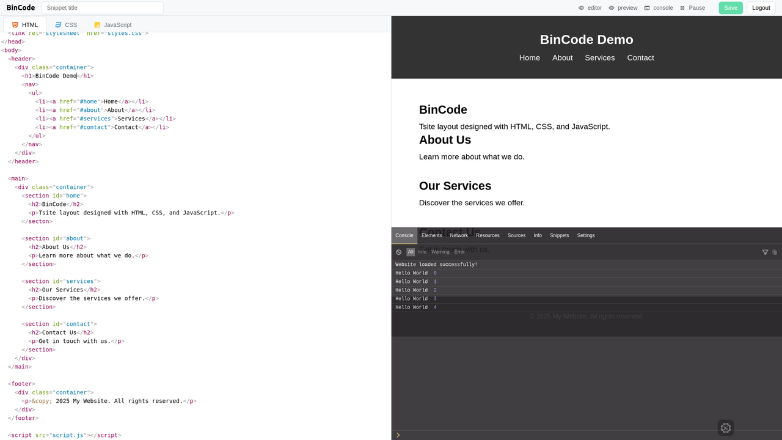Open the devtools Snippets tab

pyautogui.click(x=559, y=235)
